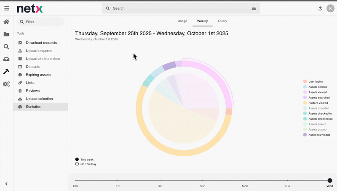The width and height of the screenshot is (337, 191).
Task: Open the search section in left rail
Action: tap(6, 47)
